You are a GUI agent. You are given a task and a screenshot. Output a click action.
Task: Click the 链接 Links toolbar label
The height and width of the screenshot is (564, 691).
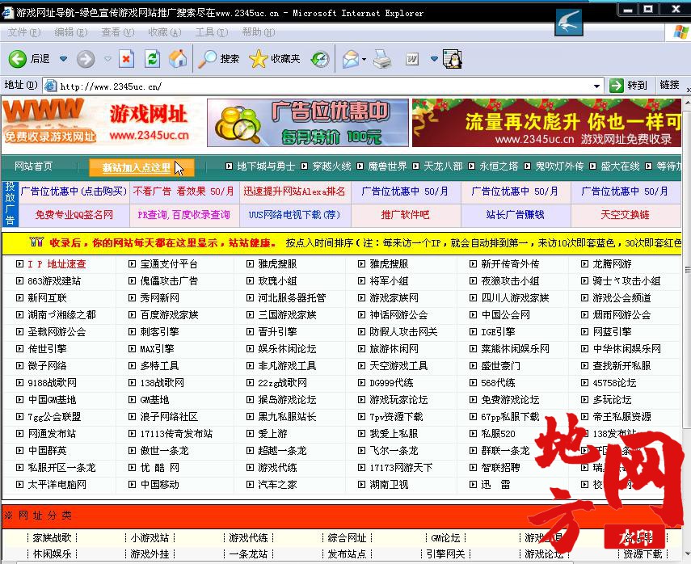coord(669,85)
